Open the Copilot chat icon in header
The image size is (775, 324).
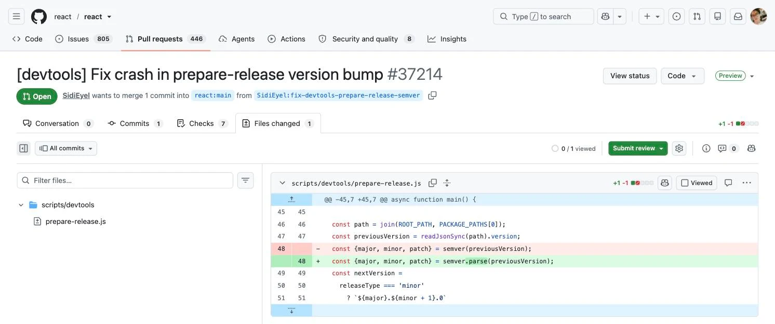pyautogui.click(x=605, y=17)
